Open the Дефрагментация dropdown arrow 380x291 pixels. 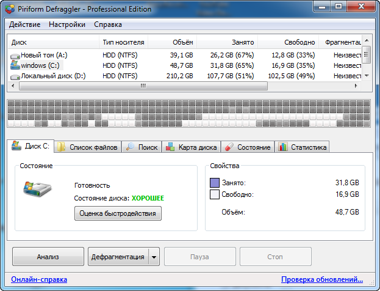click(154, 257)
